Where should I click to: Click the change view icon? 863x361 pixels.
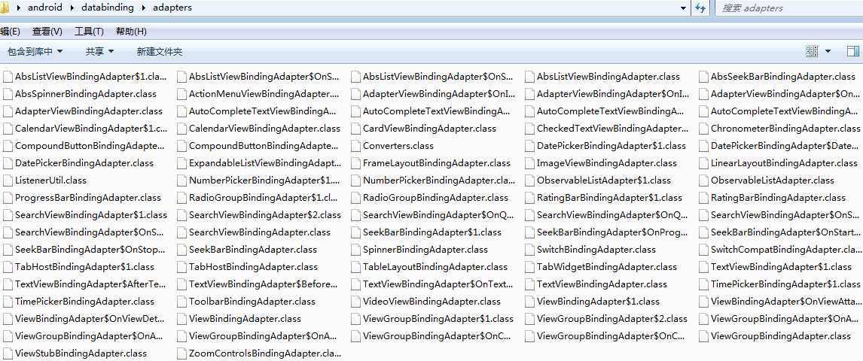(812, 52)
